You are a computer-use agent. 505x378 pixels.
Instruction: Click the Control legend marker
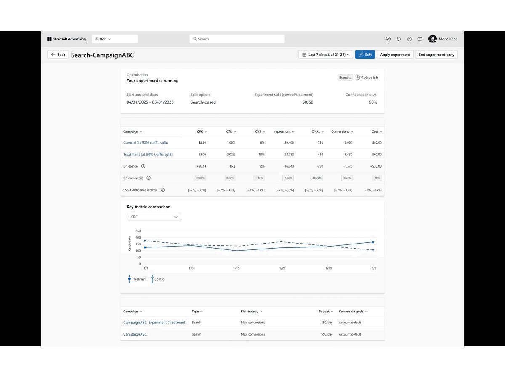click(152, 279)
